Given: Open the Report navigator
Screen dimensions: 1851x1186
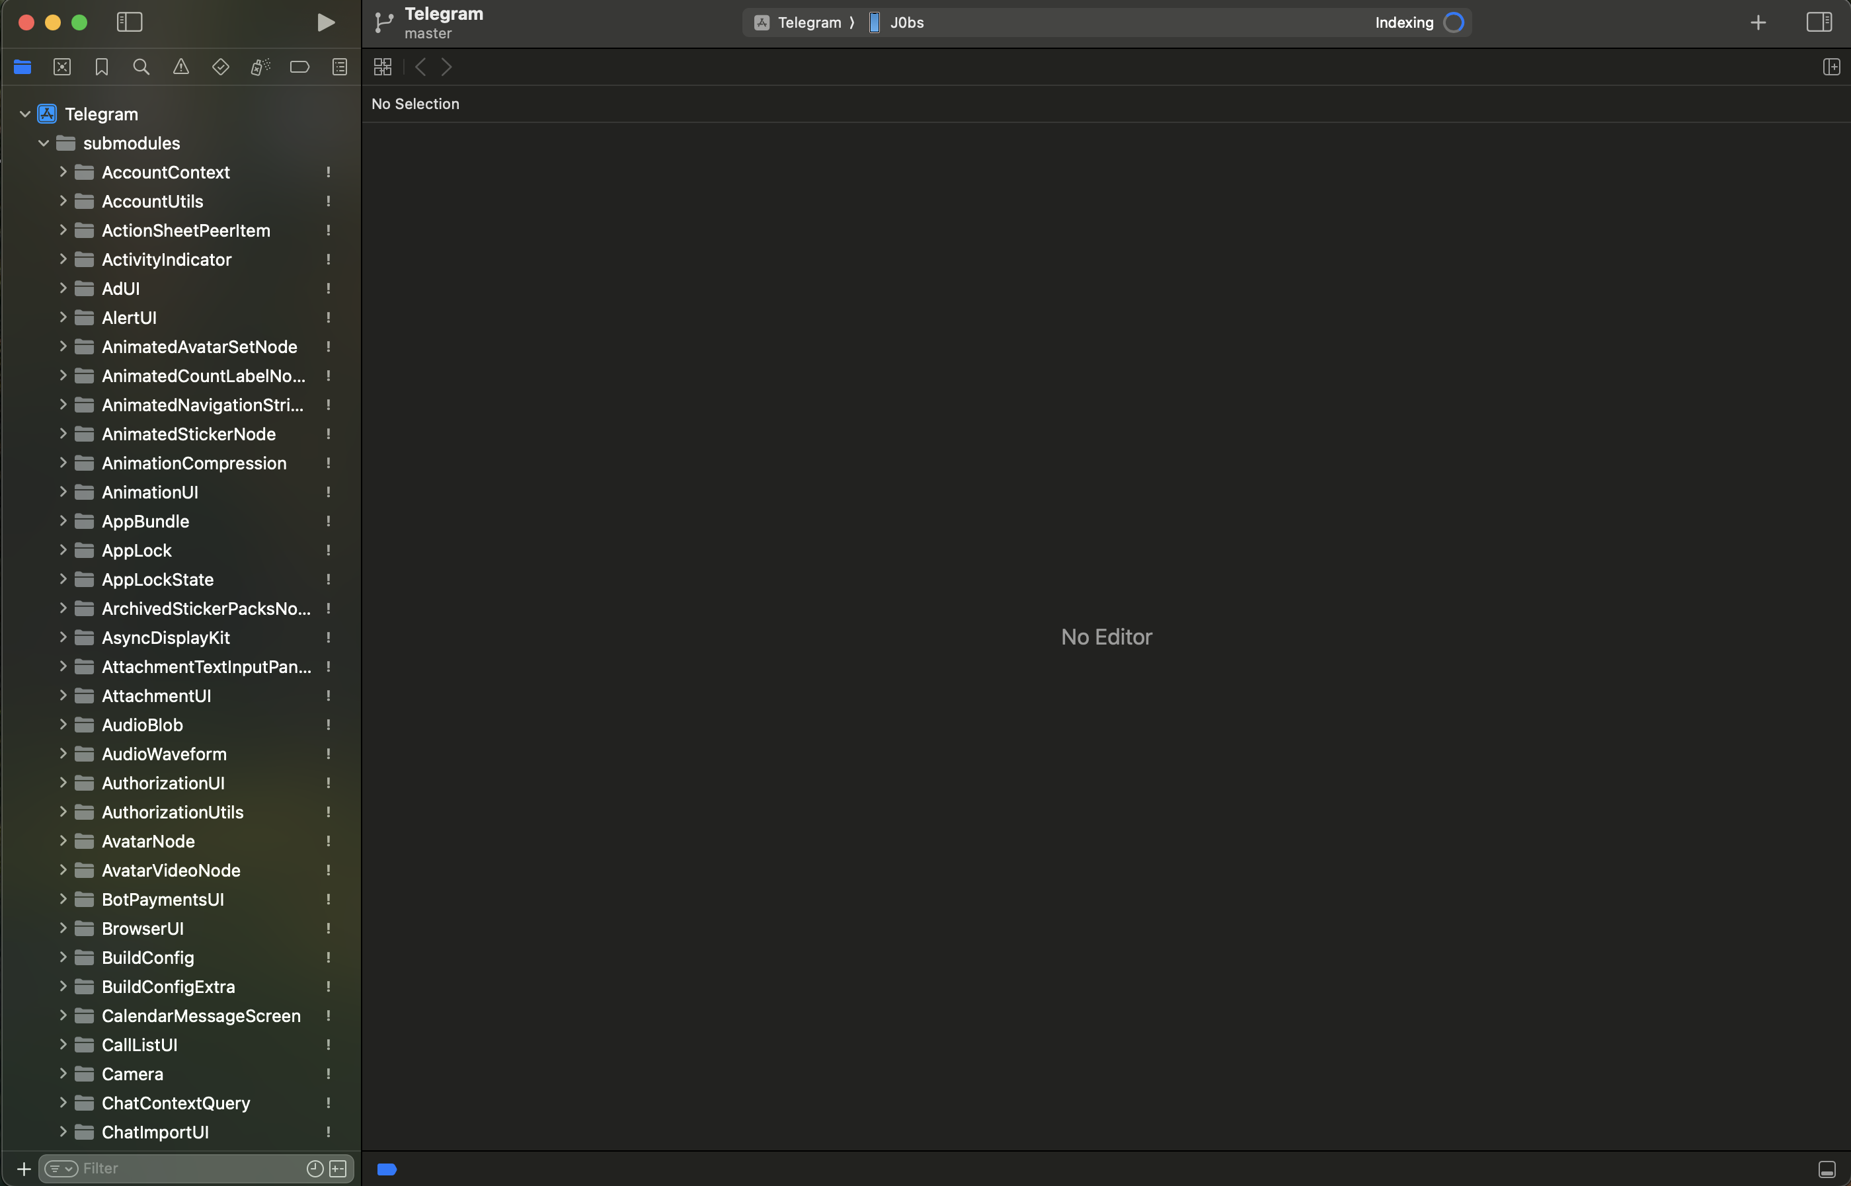Looking at the screenshot, I should point(340,67).
